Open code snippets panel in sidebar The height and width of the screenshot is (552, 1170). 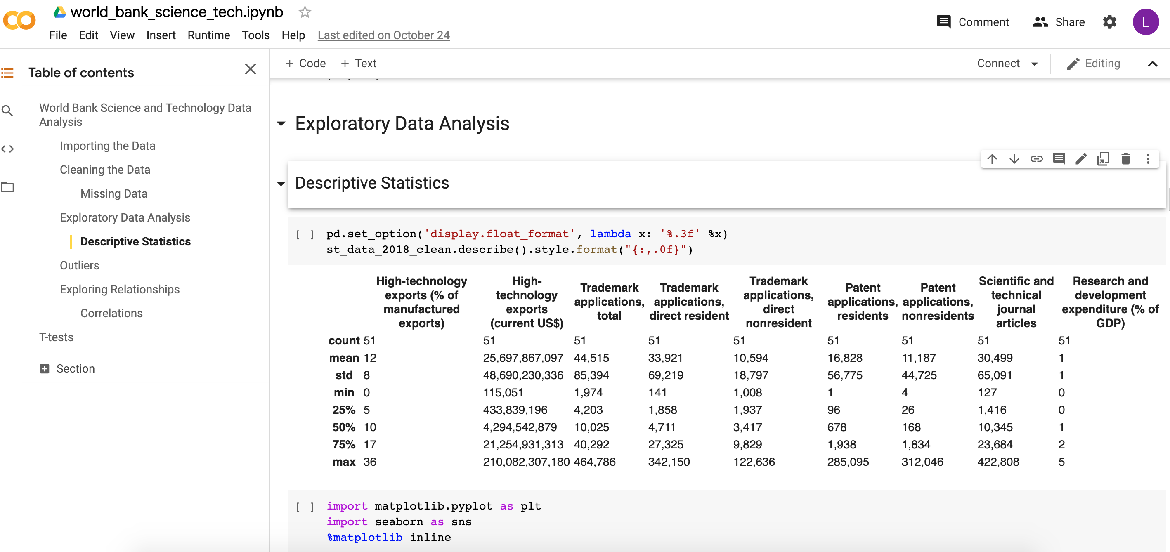[7, 149]
